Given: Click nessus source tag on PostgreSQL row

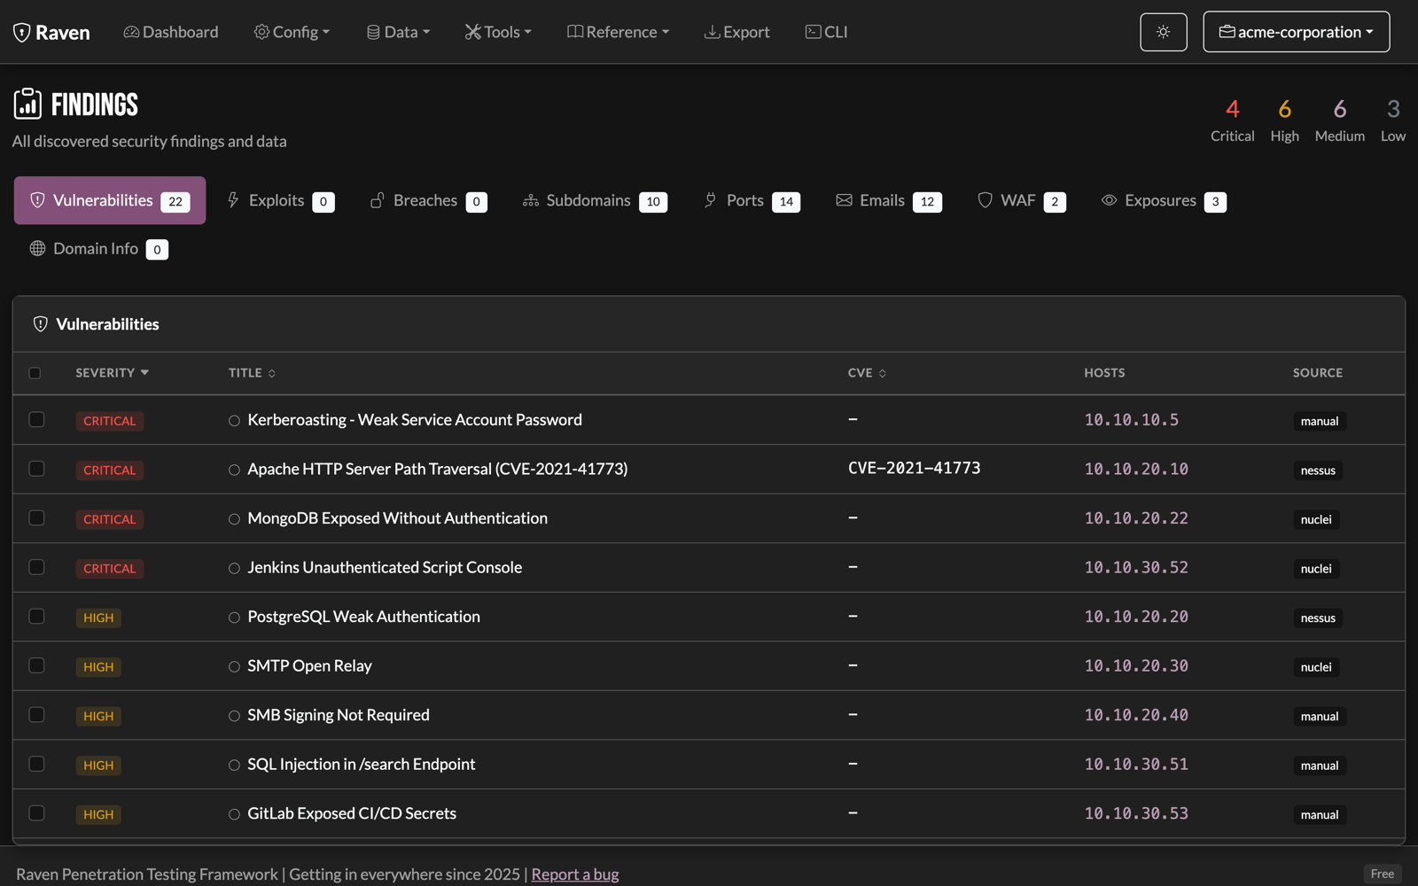Looking at the screenshot, I should 1318,618.
